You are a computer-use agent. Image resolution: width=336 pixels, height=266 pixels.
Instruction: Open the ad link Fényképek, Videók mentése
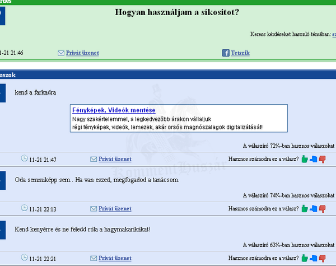[114, 110]
